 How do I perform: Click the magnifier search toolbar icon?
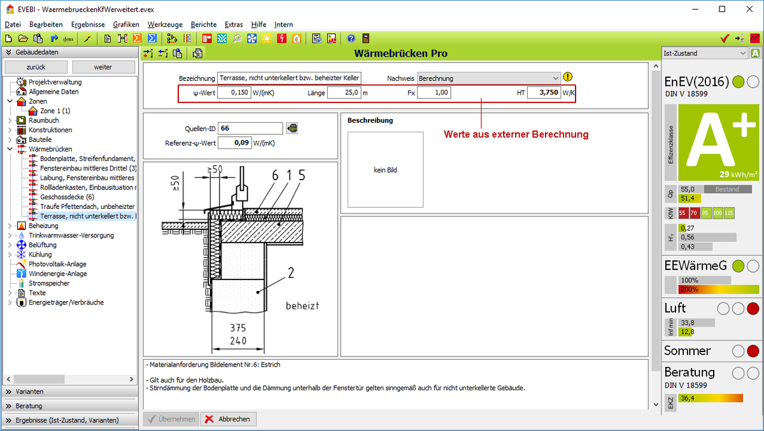point(236,38)
